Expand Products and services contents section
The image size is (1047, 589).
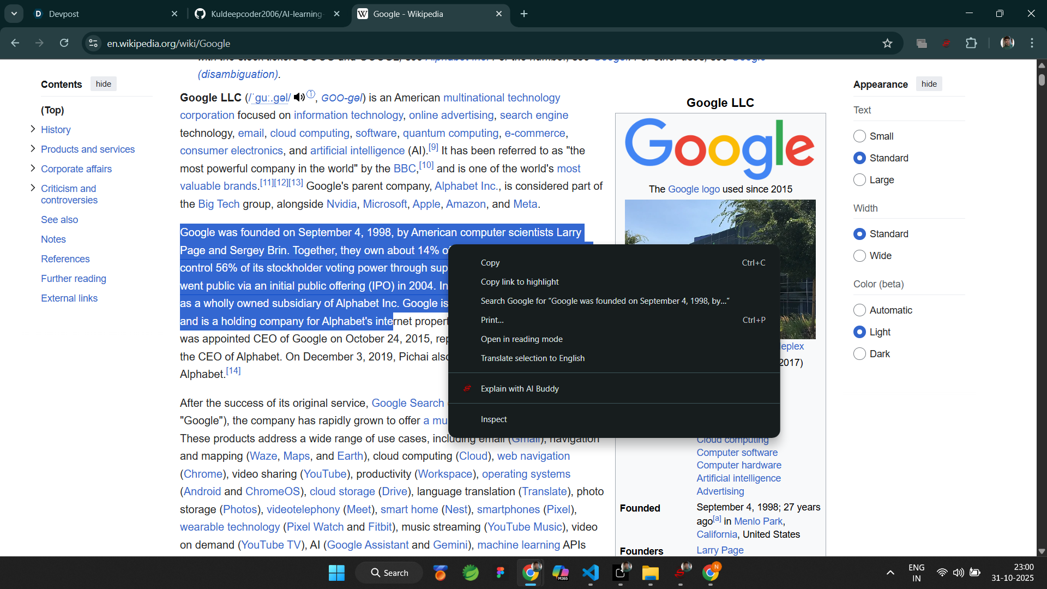(x=33, y=149)
